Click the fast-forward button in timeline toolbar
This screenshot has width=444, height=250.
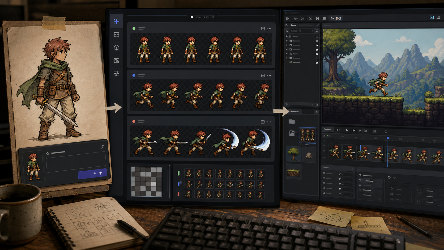tap(360, 131)
